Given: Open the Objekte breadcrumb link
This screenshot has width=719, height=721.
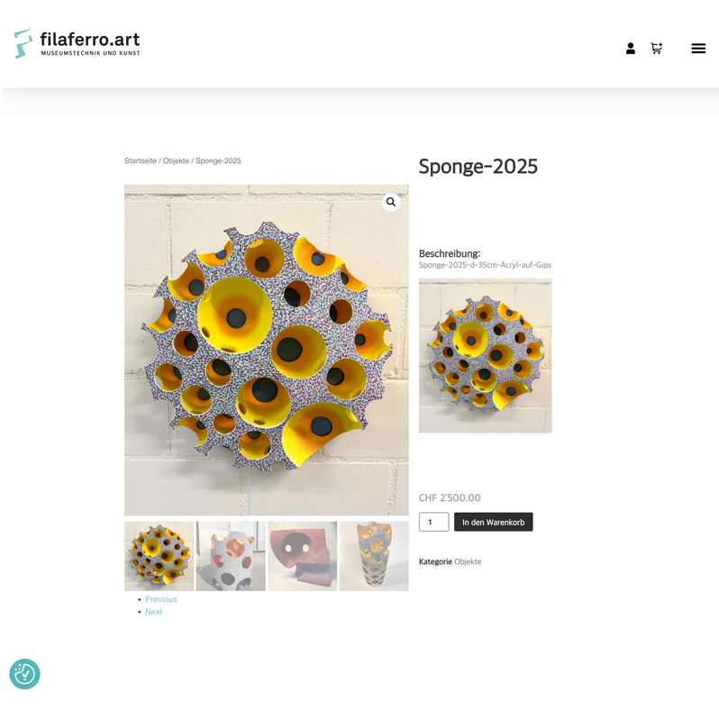Looking at the screenshot, I should pyautogui.click(x=176, y=160).
